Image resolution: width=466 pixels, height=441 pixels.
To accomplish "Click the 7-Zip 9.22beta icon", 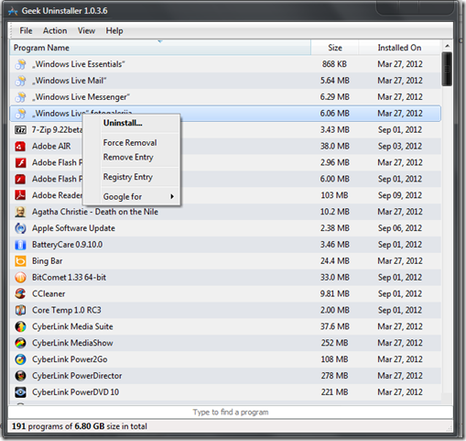I will (20, 130).
